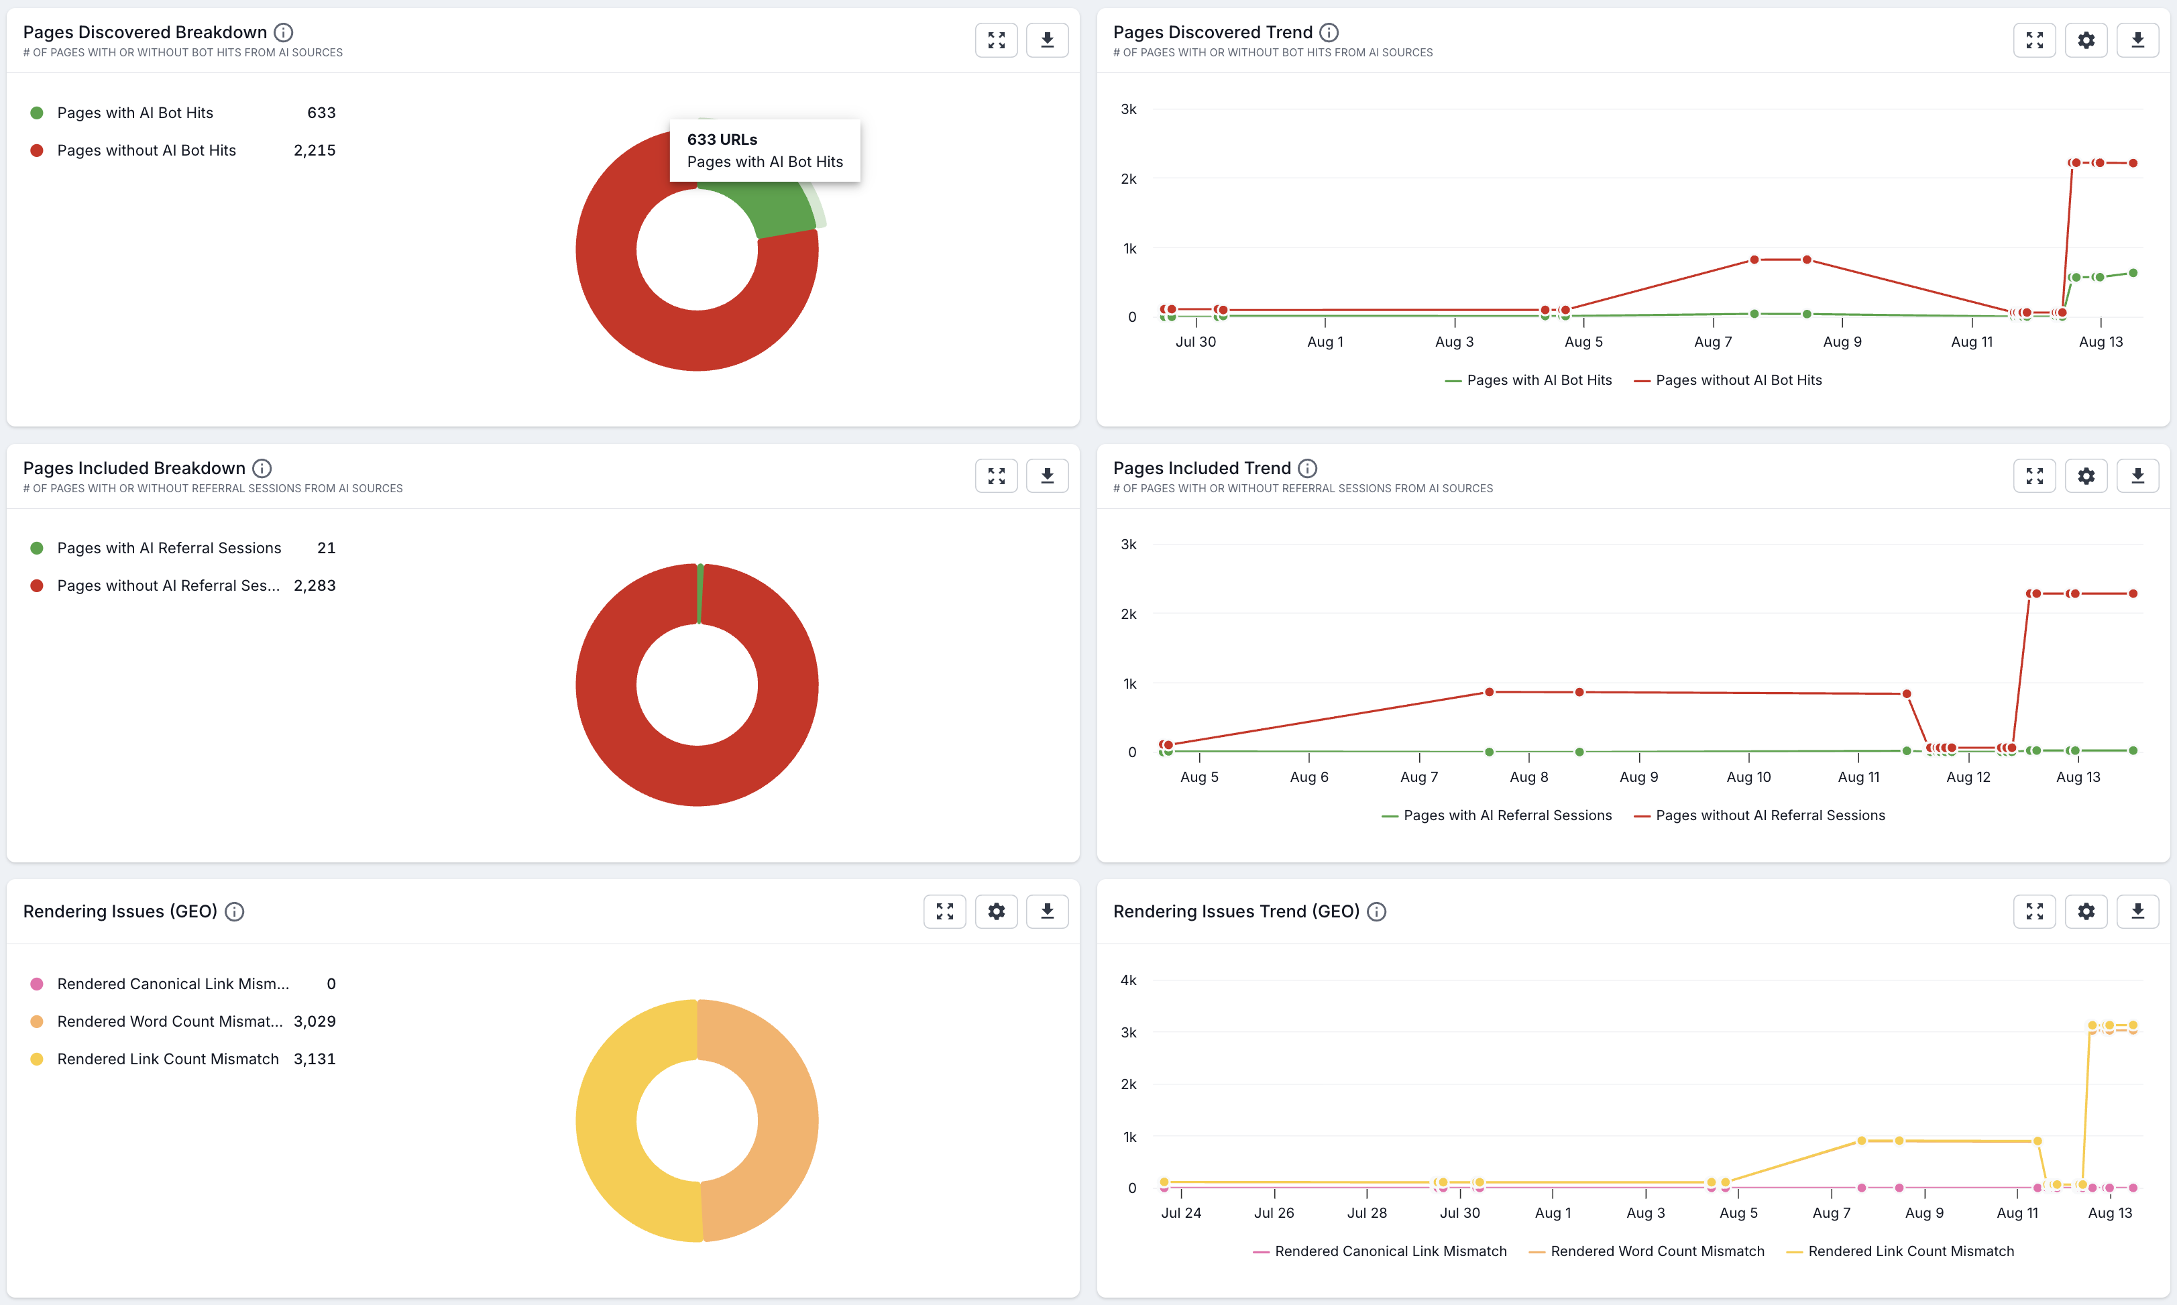Click the green dot beside Pages with AI Referral Sessions

tap(36, 547)
